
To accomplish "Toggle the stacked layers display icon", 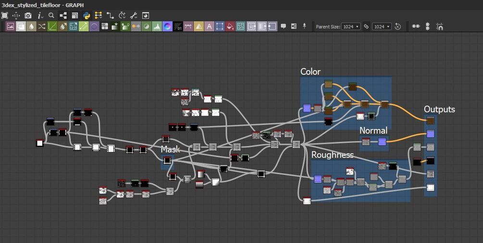I will tap(75, 16).
